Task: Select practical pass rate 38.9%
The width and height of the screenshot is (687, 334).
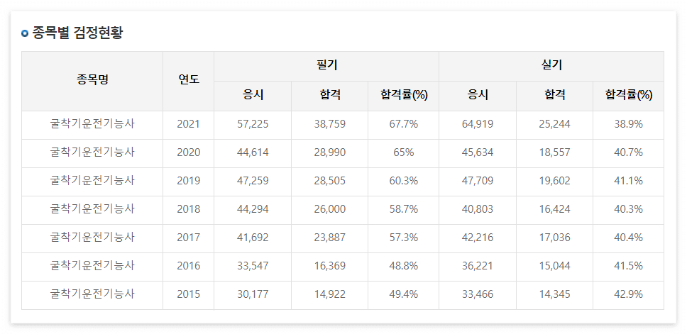Action: [628, 124]
